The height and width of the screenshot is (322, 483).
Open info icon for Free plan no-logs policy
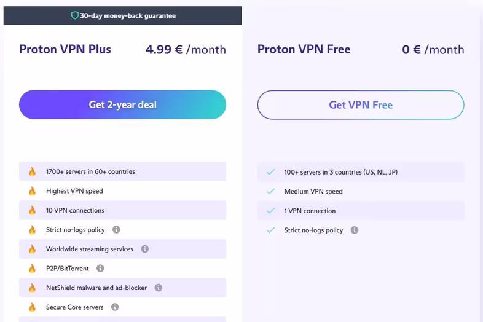tap(355, 230)
